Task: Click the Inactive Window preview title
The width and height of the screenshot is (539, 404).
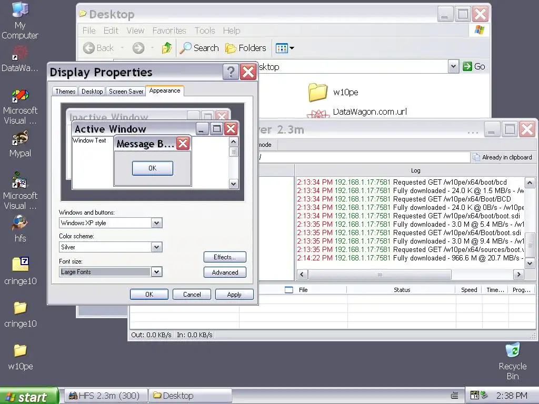Action: pyautogui.click(x=109, y=116)
